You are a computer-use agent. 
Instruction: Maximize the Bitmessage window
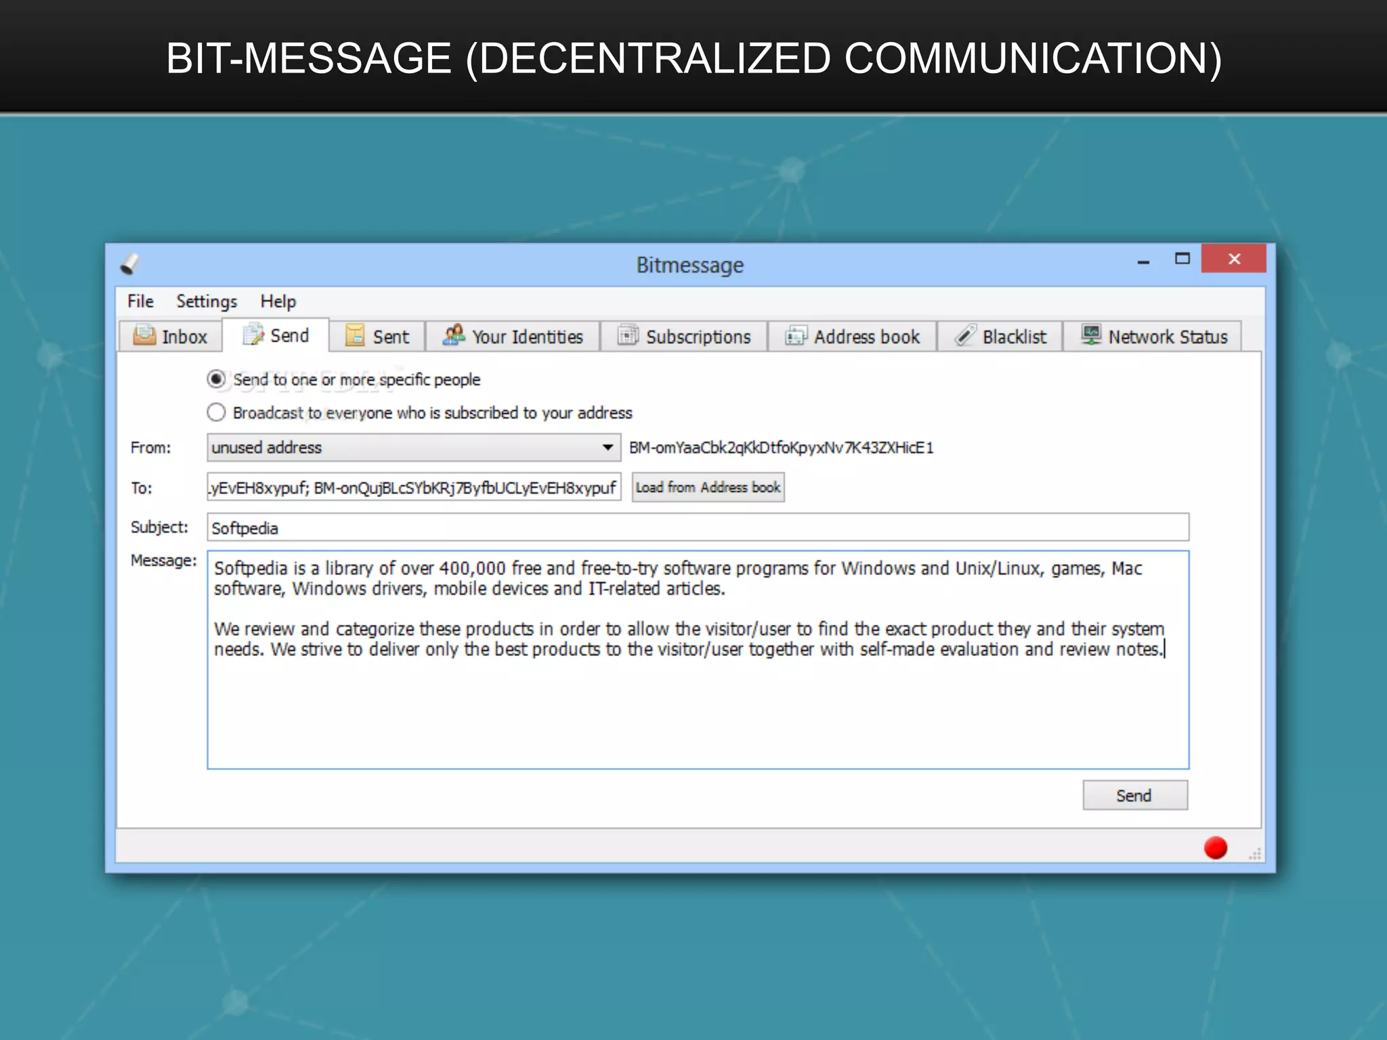(1182, 259)
